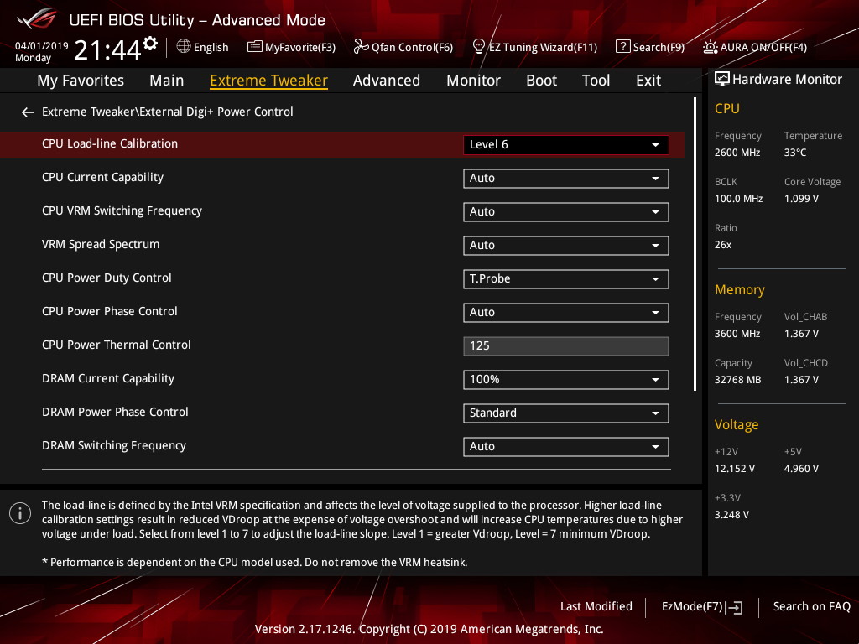
Task: Click the EzMode exit arrow icon
Action: pos(734,607)
